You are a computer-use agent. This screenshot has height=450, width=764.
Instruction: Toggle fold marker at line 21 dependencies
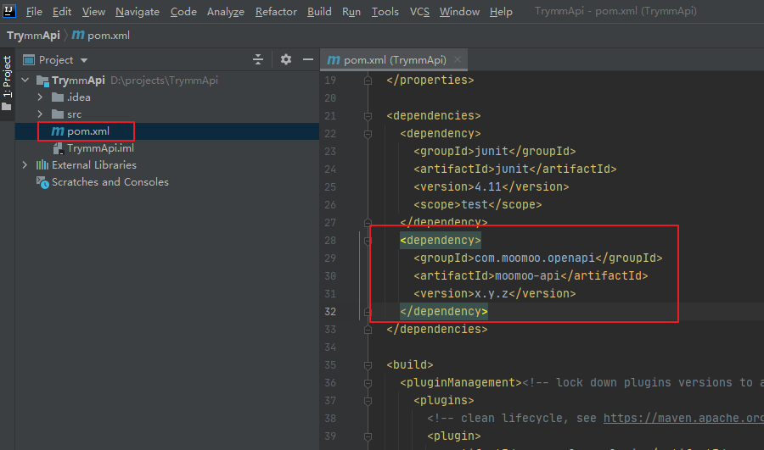(x=368, y=116)
